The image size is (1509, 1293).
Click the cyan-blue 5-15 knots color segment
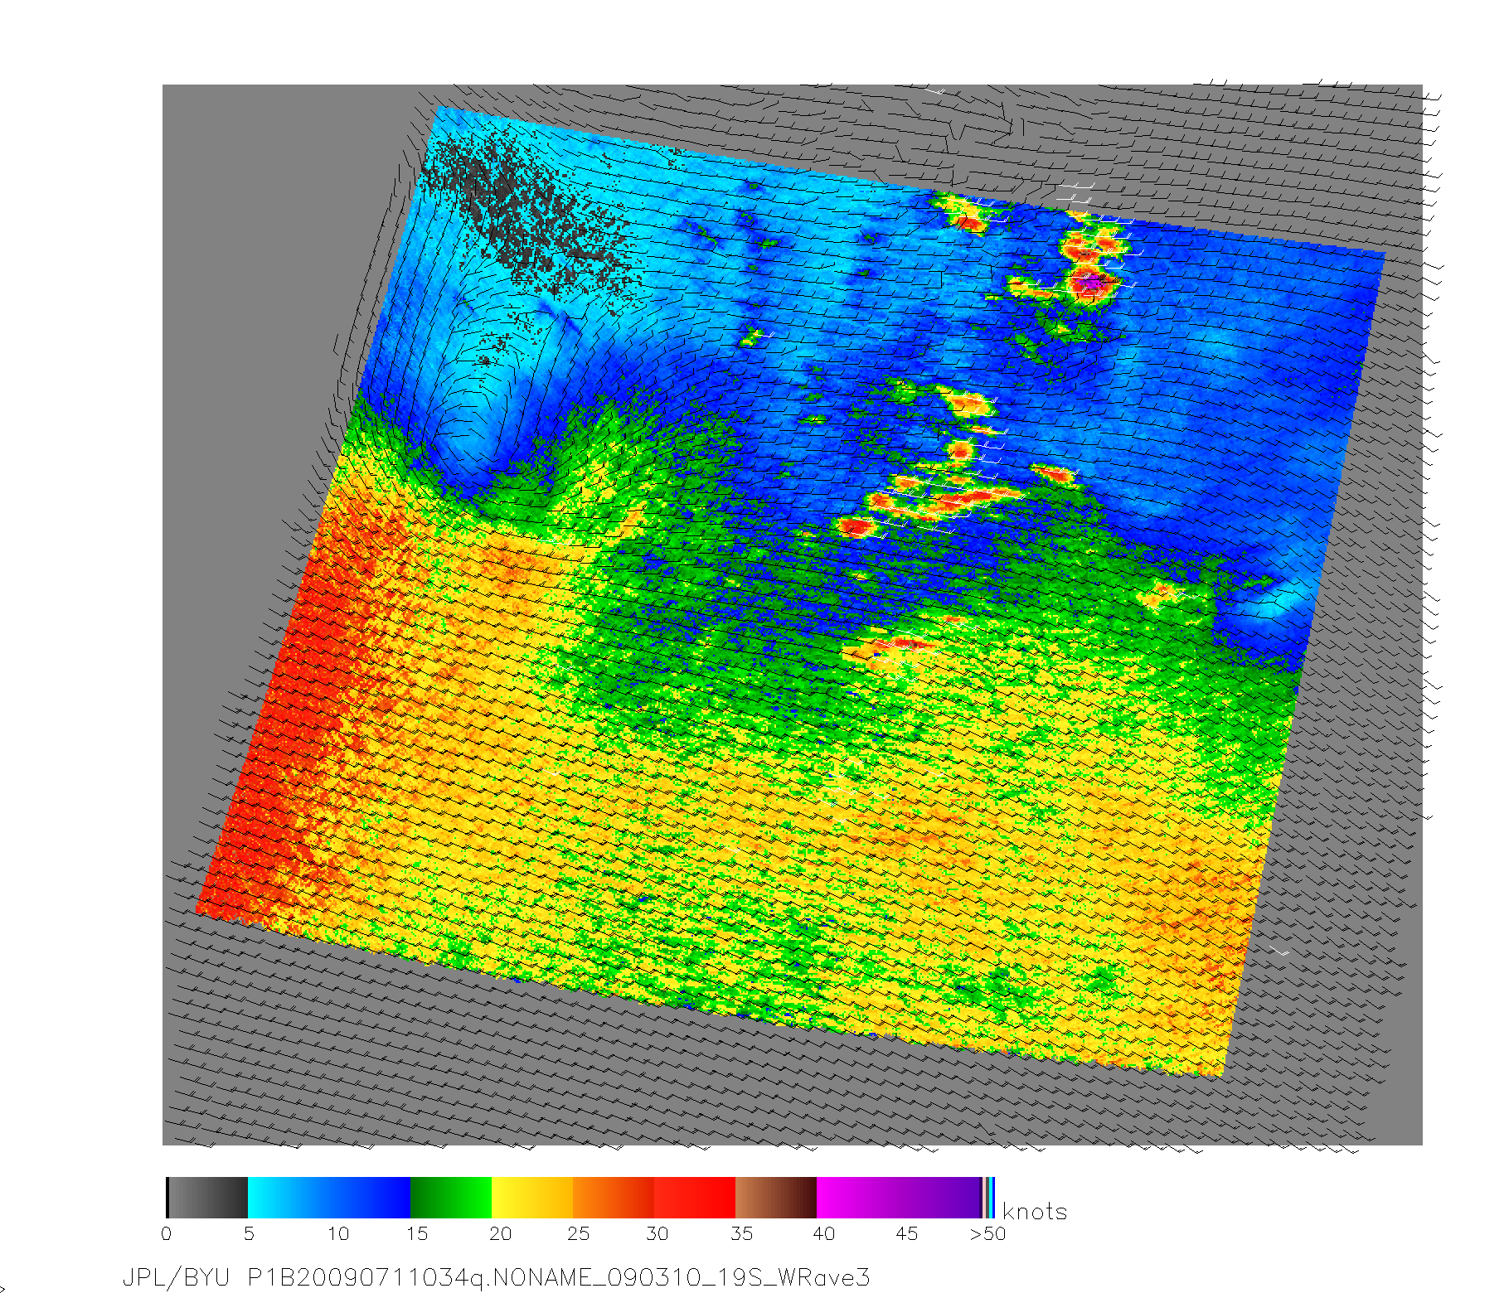(x=329, y=1198)
